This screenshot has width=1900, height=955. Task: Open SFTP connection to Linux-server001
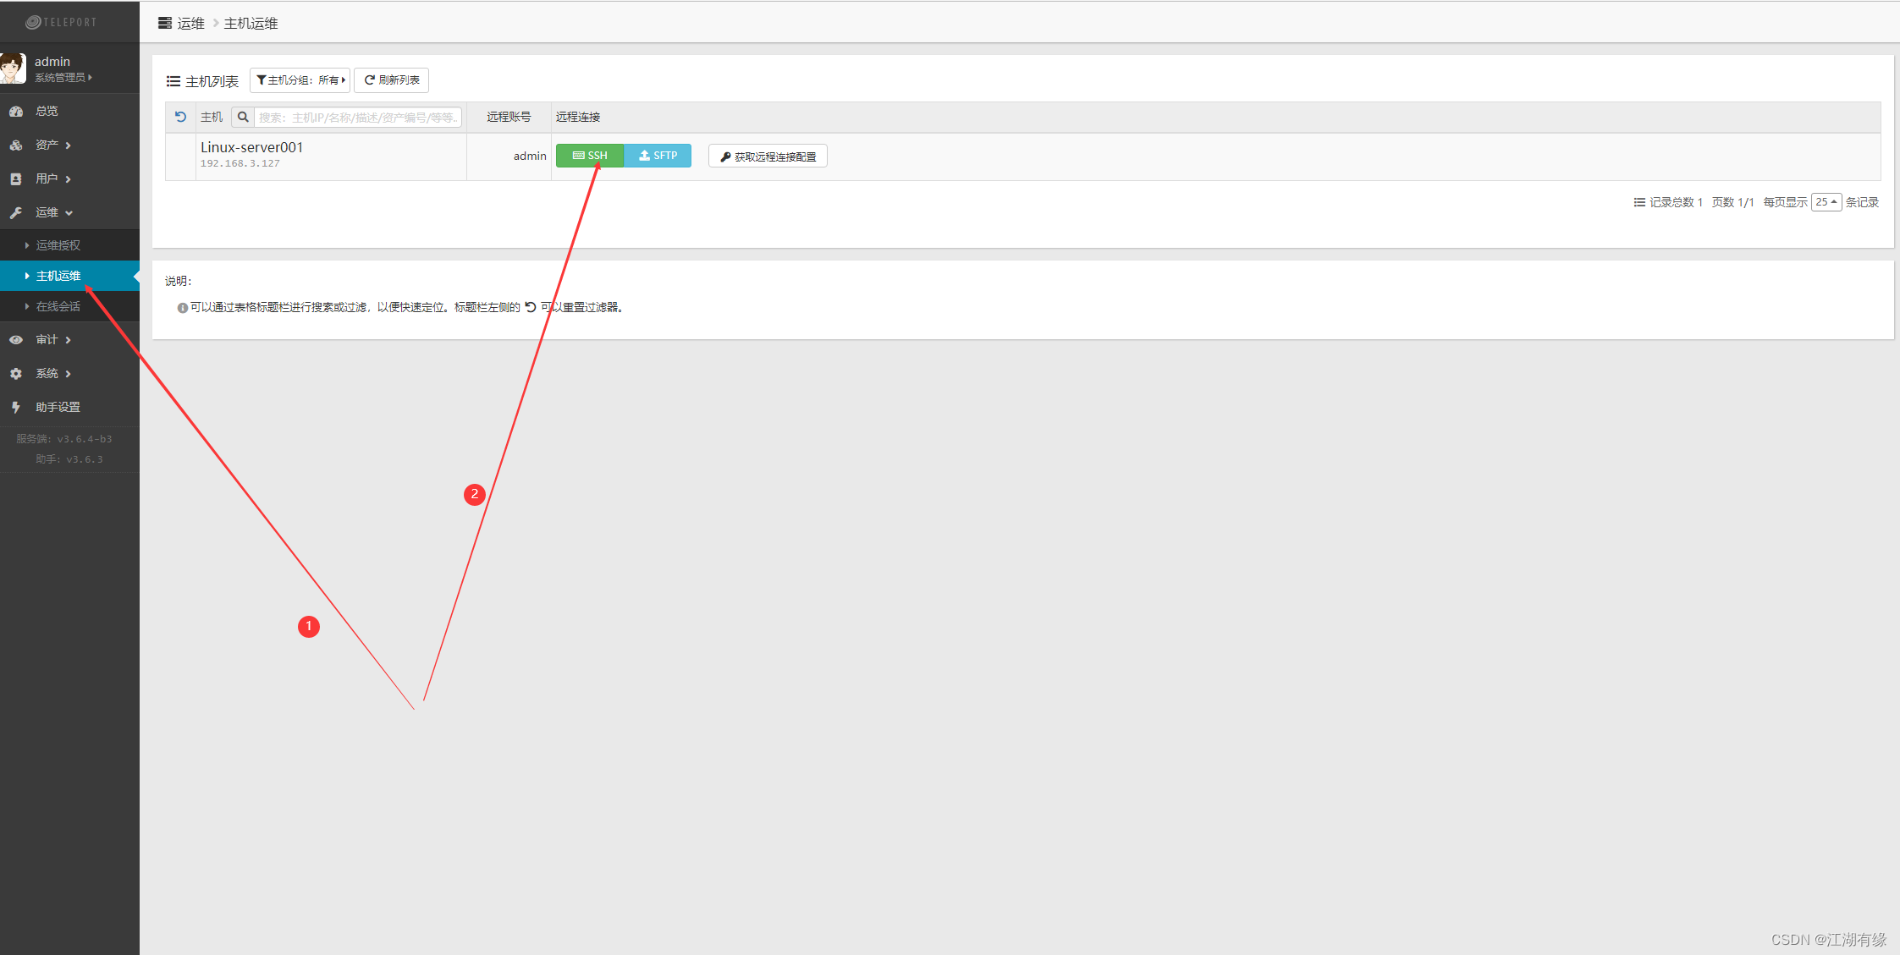point(658,156)
